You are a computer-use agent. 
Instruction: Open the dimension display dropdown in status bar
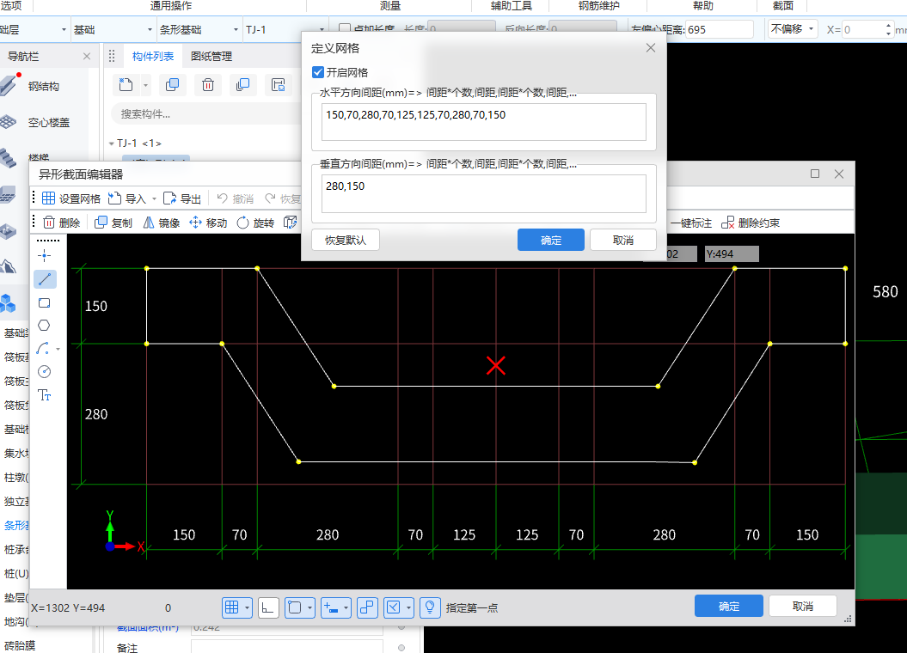[346, 608]
